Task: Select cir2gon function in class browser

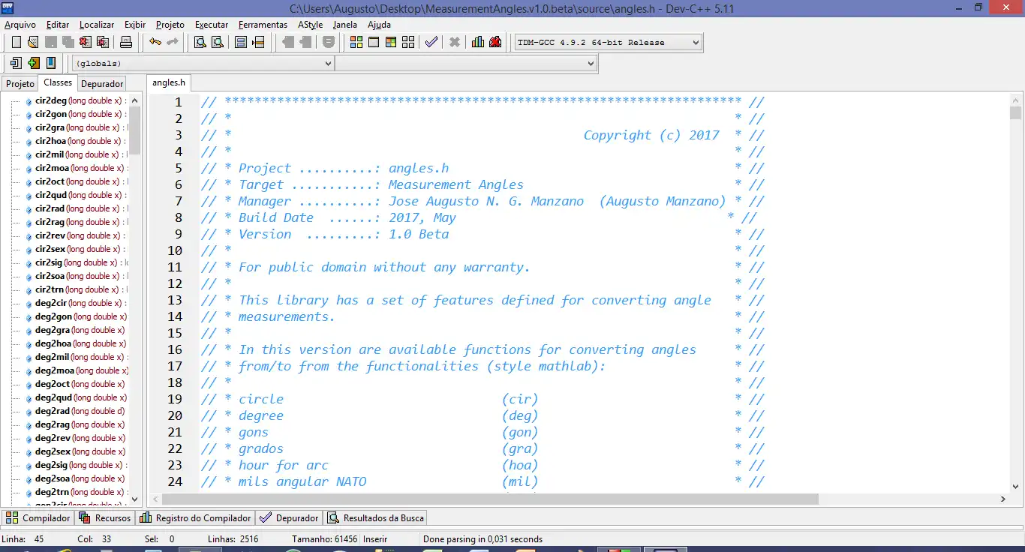Action: [76, 114]
